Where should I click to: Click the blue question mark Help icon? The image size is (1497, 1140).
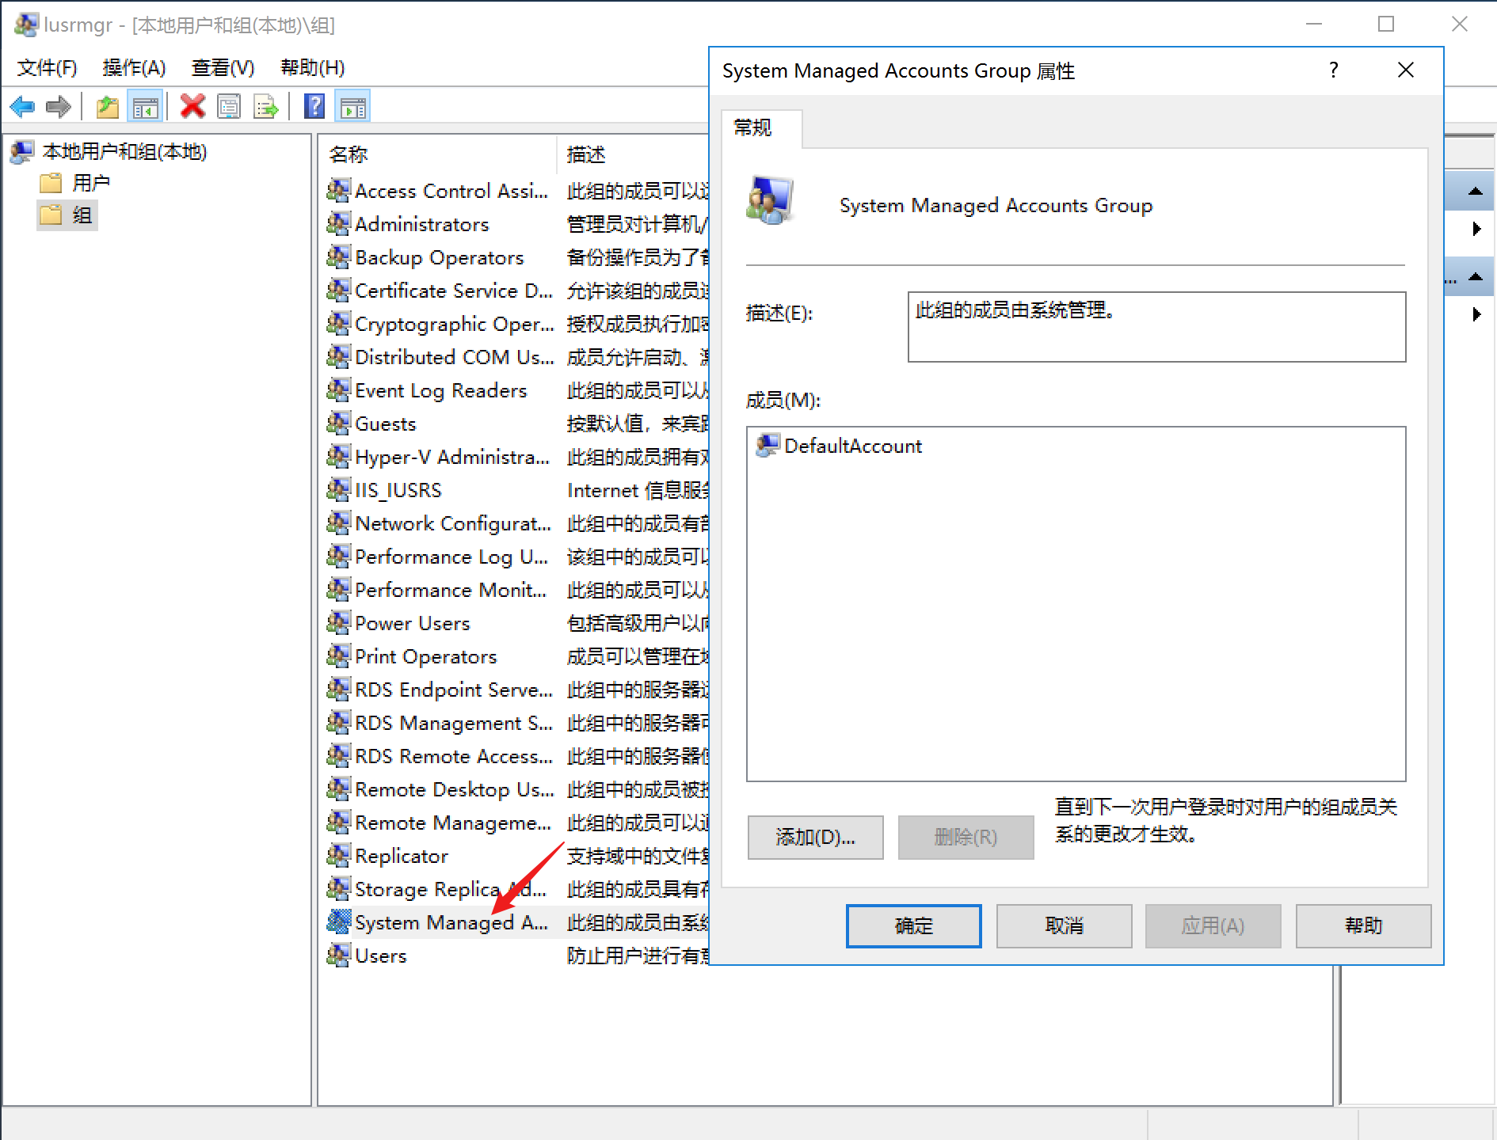[x=314, y=106]
